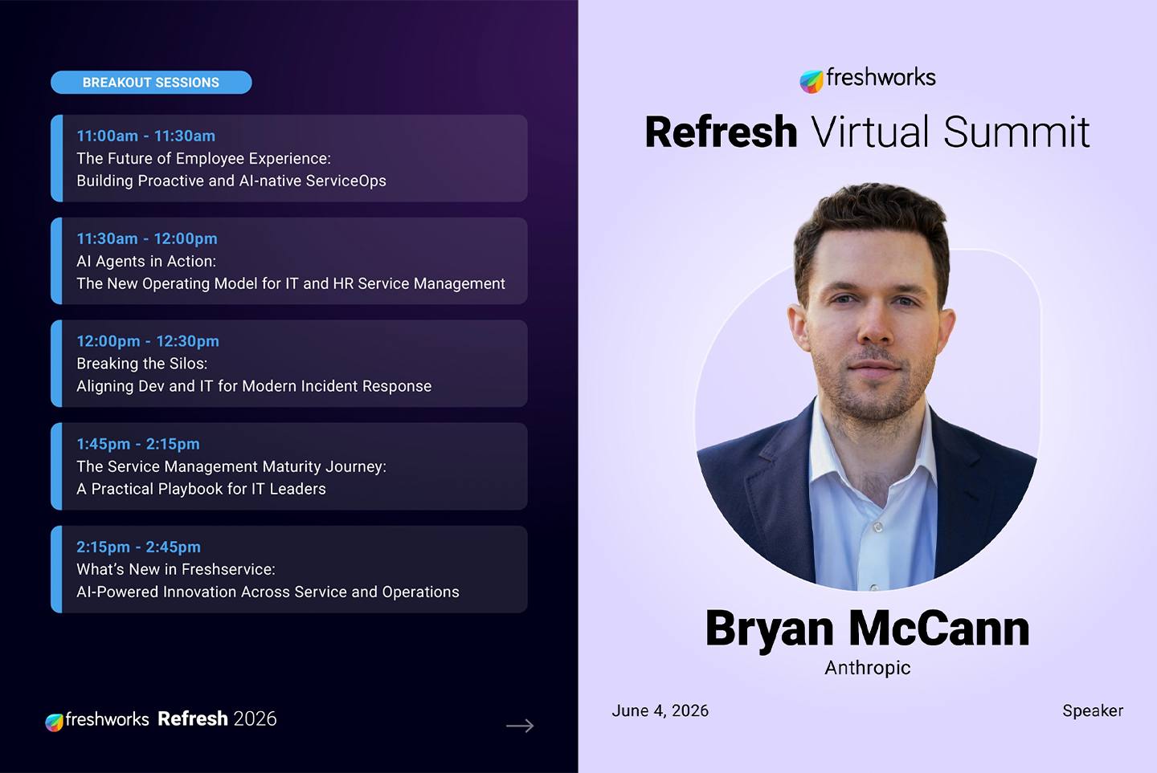Click 'Building Proactive and AI-native ServiceOps' text
This screenshot has width=1157, height=773.
(x=231, y=181)
